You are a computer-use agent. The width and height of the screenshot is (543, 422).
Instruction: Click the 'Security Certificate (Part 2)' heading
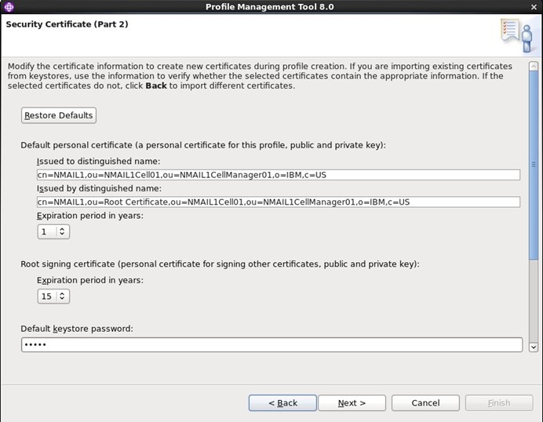67,24
